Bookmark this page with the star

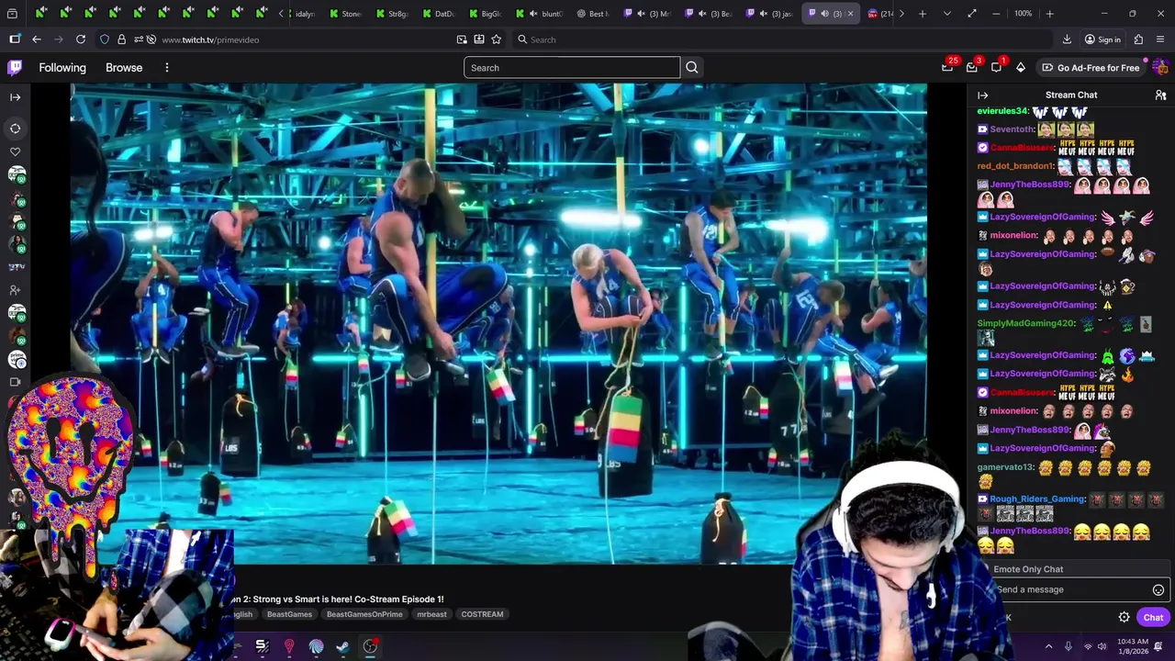click(497, 39)
